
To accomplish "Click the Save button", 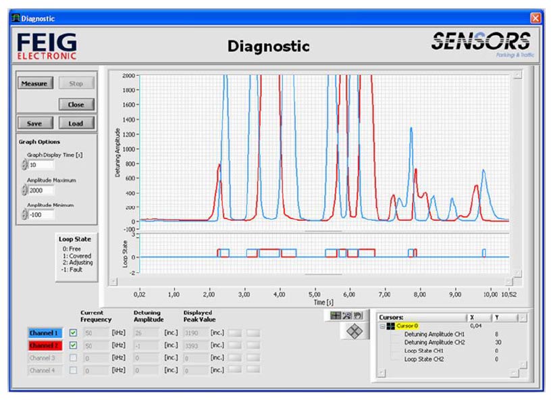I will [34, 124].
